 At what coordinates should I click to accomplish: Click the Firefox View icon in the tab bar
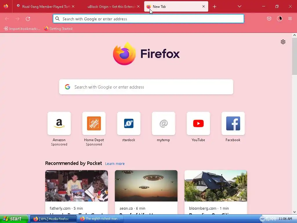pyautogui.click(x=6, y=6)
